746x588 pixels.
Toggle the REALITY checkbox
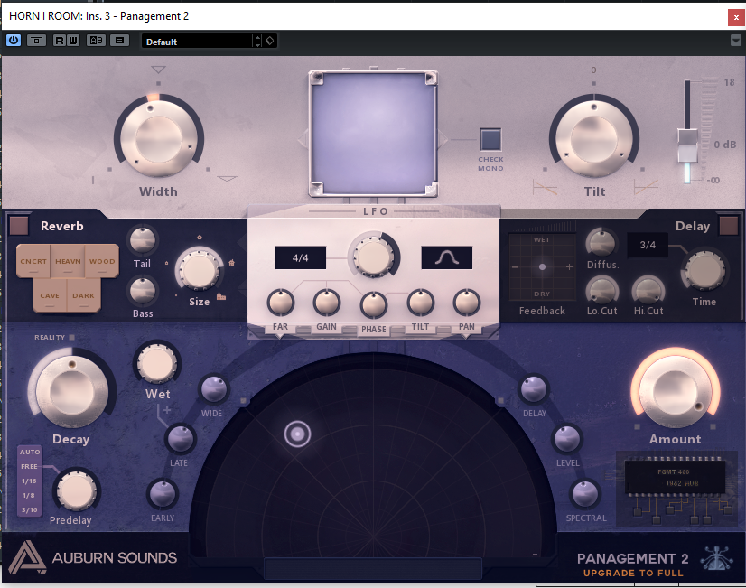pos(72,337)
